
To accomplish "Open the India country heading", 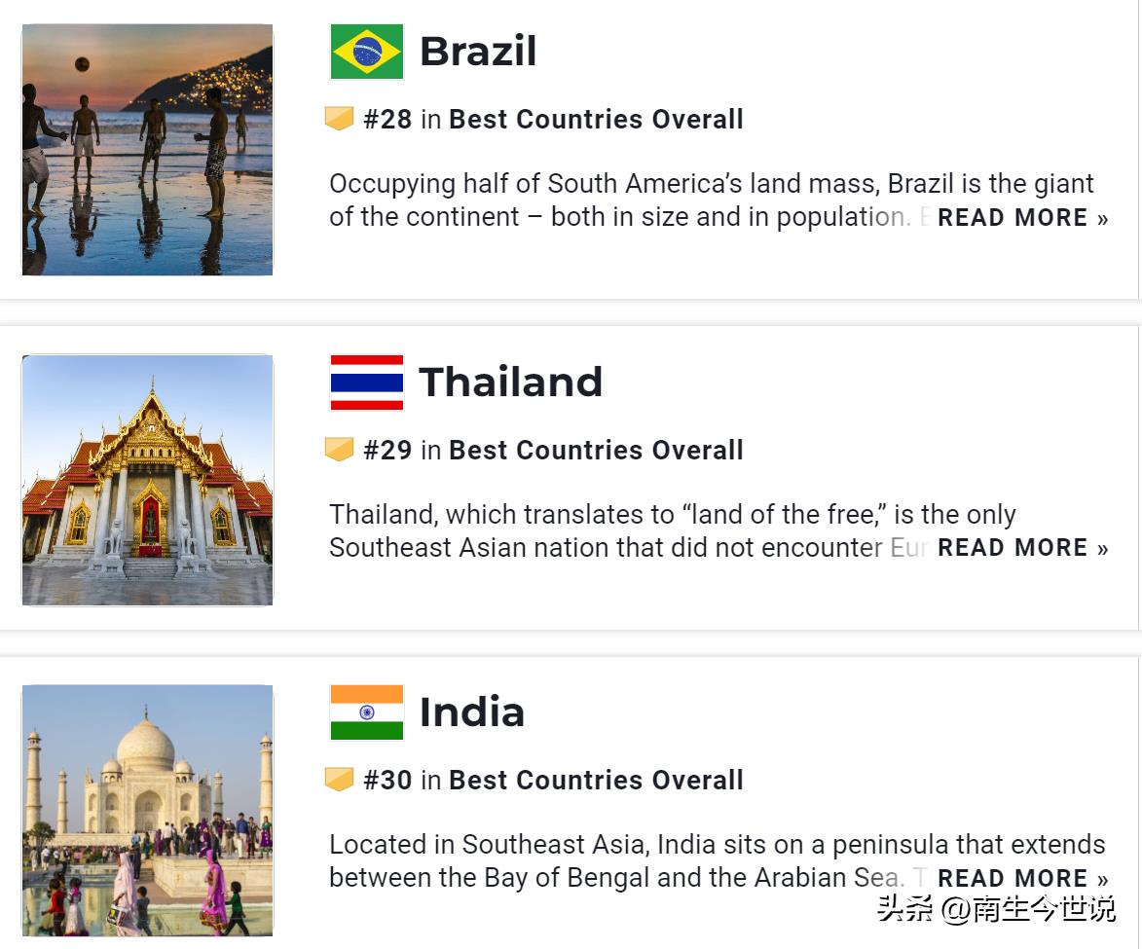I will coord(471,712).
